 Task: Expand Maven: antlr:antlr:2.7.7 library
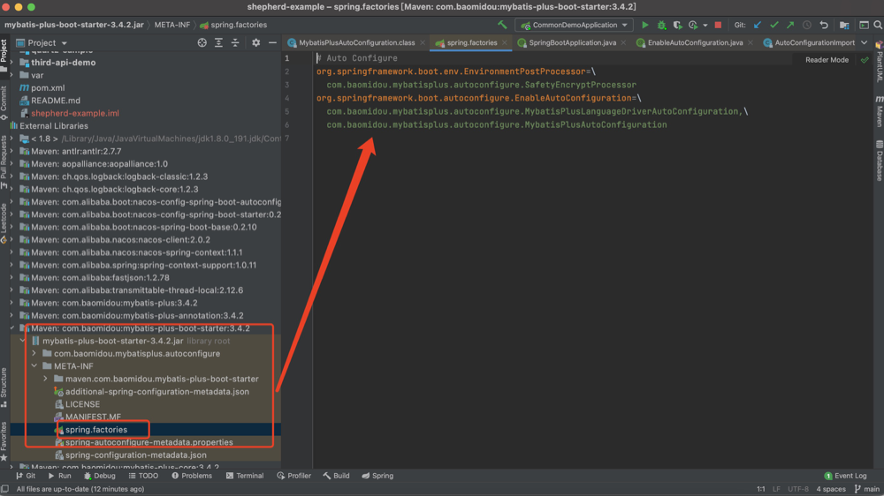tap(11, 152)
